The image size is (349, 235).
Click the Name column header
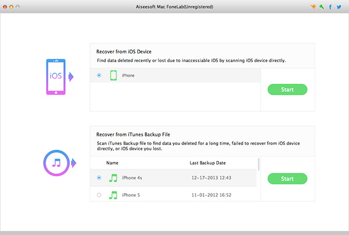click(x=112, y=163)
